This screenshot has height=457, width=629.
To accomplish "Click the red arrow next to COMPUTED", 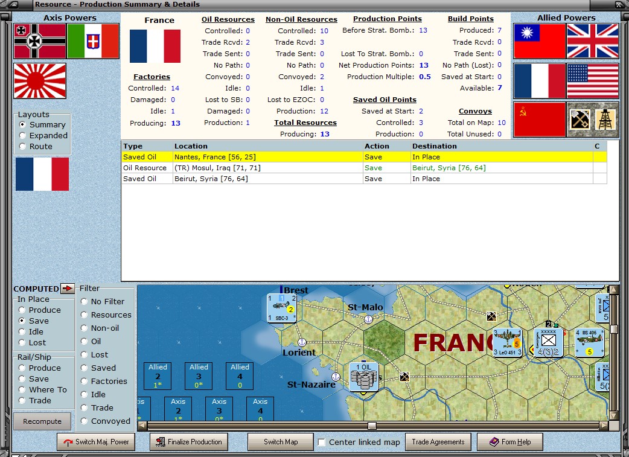I will pos(68,288).
